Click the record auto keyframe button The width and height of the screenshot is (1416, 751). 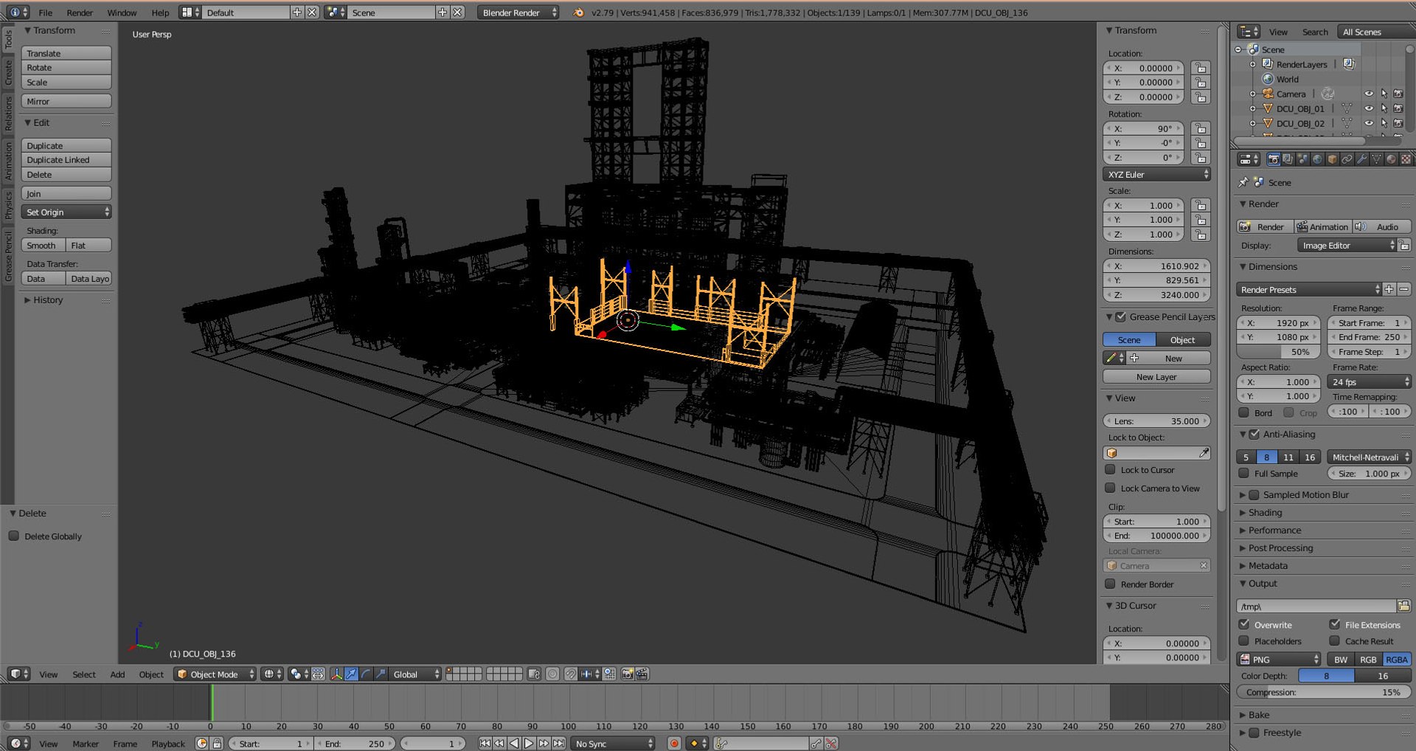(673, 743)
